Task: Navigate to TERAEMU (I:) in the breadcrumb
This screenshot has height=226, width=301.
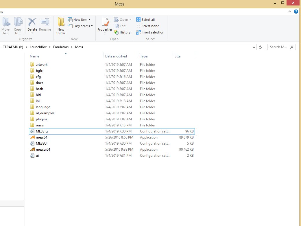Action: 13,47
